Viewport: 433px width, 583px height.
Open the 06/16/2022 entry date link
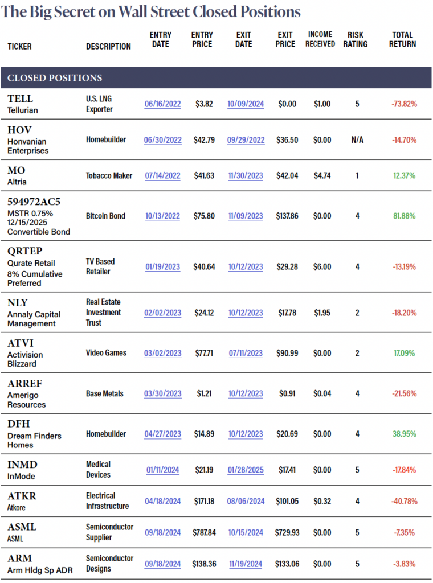(163, 104)
